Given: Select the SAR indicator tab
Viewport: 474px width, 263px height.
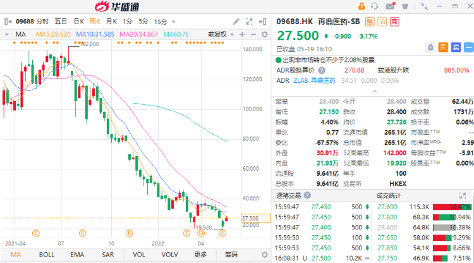Looking at the screenshot, I should pyautogui.click(x=108, y=255).
